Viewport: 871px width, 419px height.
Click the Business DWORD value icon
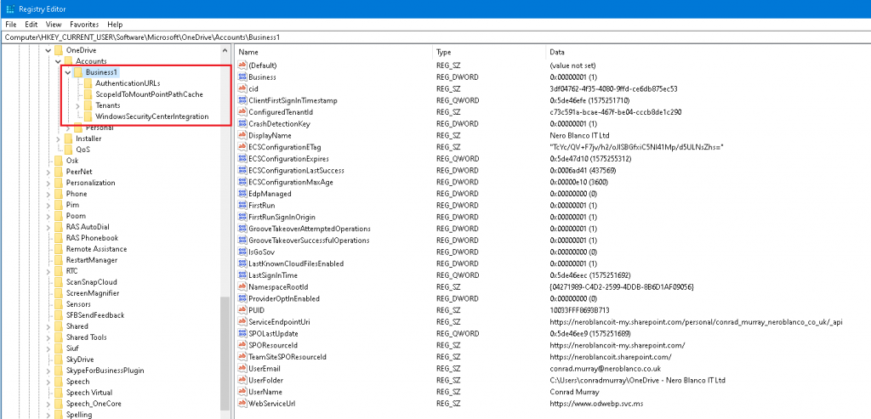point(242,77)
